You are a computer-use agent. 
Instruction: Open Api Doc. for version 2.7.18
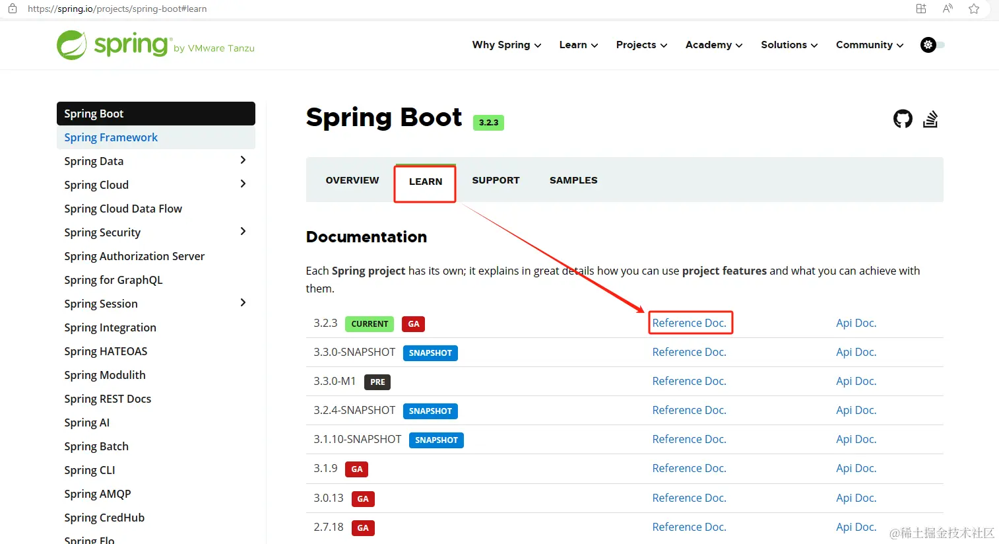point(856,527)
